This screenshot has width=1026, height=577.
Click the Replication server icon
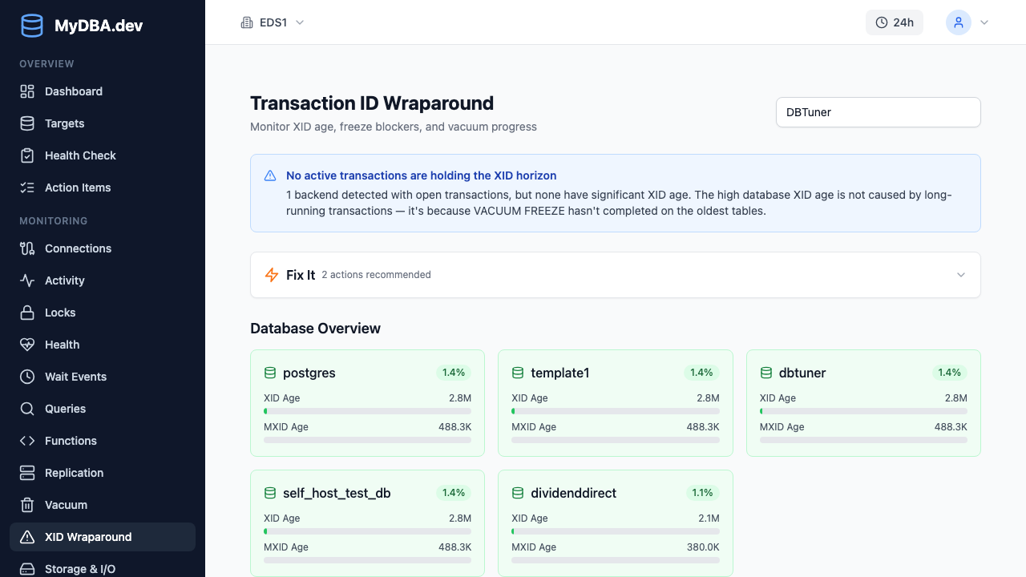point(27,473)
